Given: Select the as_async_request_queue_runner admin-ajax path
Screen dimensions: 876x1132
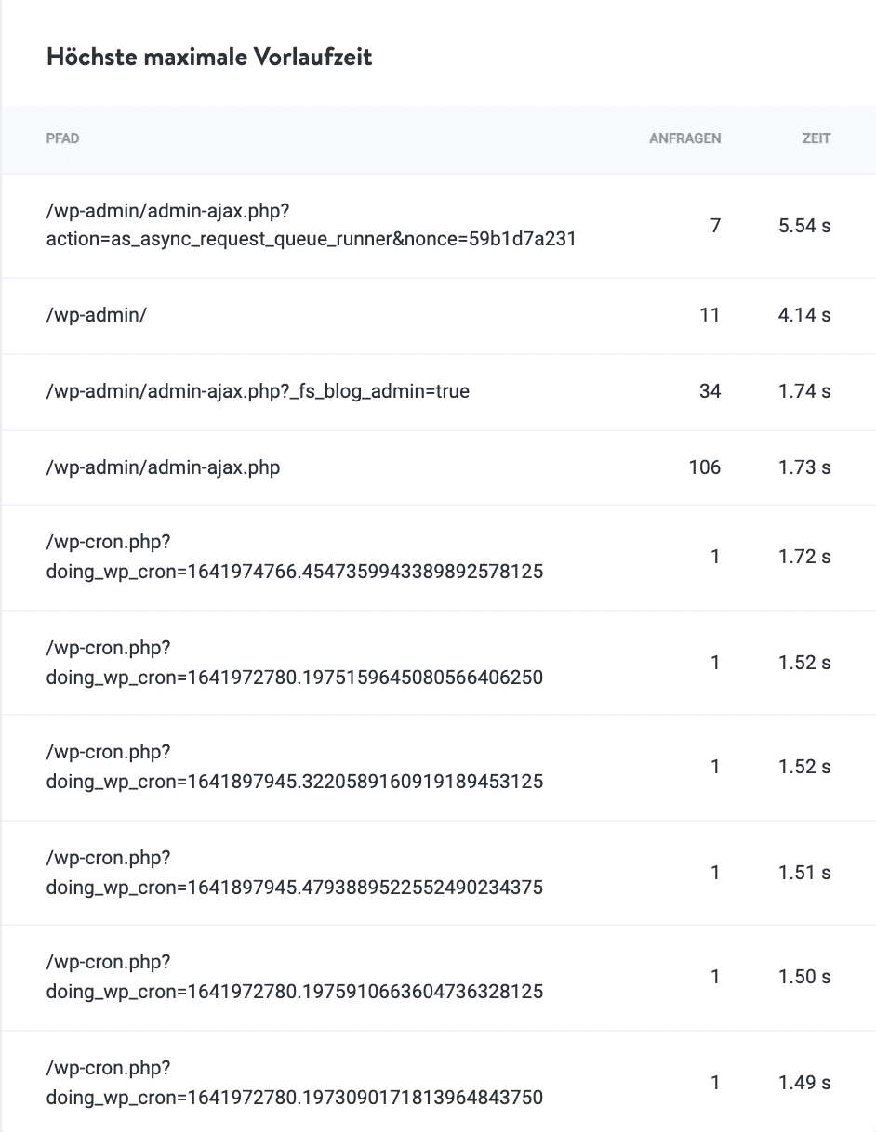Looking at the screenshot, I should coord(311,226).
